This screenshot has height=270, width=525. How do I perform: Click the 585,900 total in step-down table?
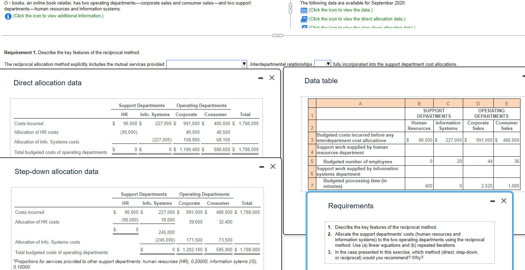click(x=224, y=250)
